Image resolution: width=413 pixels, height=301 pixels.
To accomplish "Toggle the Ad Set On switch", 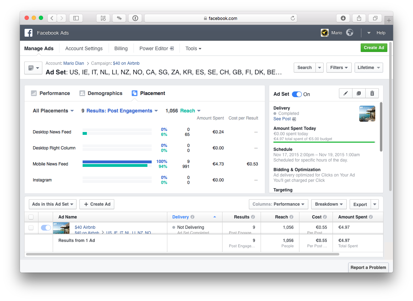I will [297, 94].
